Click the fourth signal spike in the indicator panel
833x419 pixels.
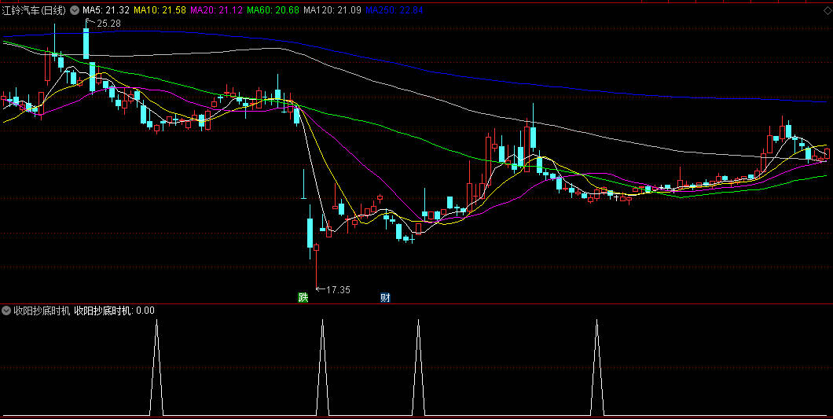click(596, 367)
